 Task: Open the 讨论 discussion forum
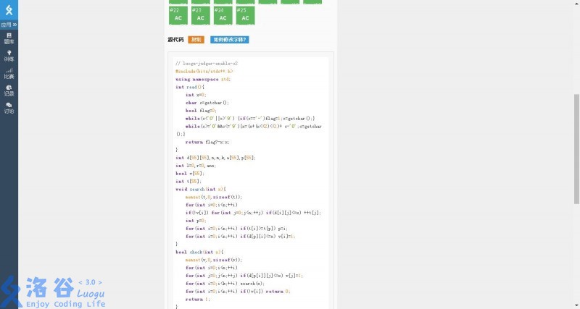click(9, 108)
